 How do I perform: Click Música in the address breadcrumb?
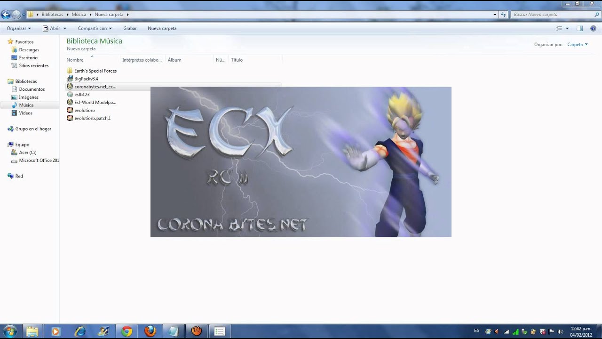(79, 15)
